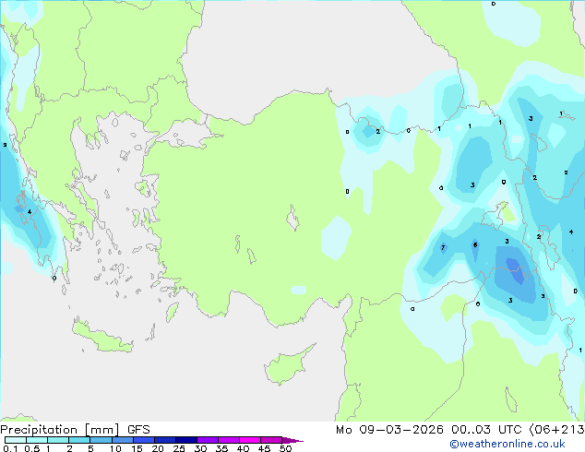The height and width of the screenshot is (452, 585).
Task: Select the 2–5 mm legend color box
Action: (x=79, y=440)
